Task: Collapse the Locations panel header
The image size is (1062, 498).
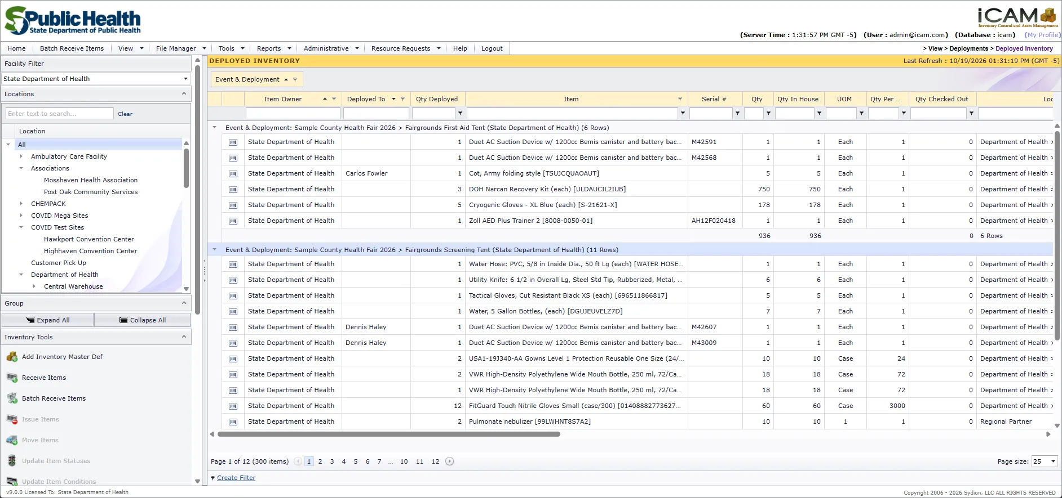Action: 184,94
